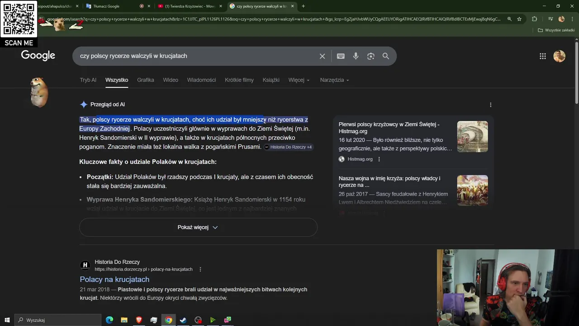579x326 pixels.
Task: Switch to the Grafika tab
Action: [x=146, y=80]
